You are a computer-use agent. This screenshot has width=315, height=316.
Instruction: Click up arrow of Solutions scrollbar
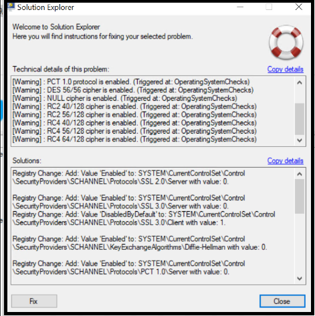click(x=300, y=174)
